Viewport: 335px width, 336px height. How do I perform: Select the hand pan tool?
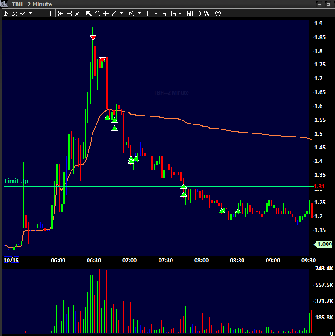(x=97, y=14)
